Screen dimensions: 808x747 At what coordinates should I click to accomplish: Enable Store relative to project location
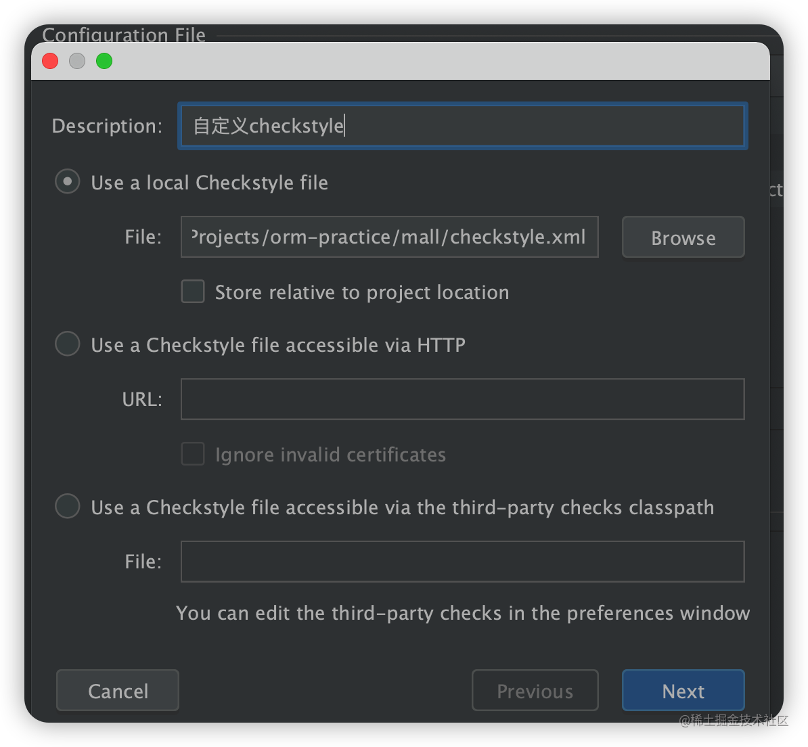point(193,292)
